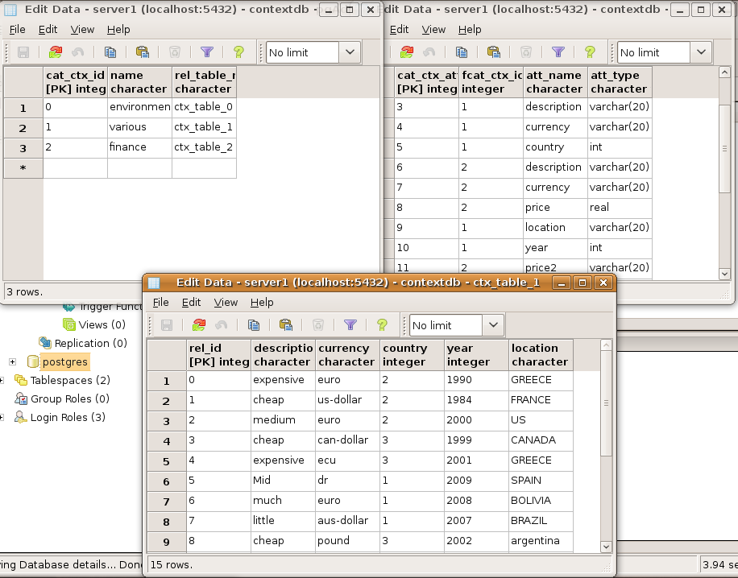The image size is (738, 578).
Task: Open filter funnel in top-left Edit Data window
Action: click(206, 52)
